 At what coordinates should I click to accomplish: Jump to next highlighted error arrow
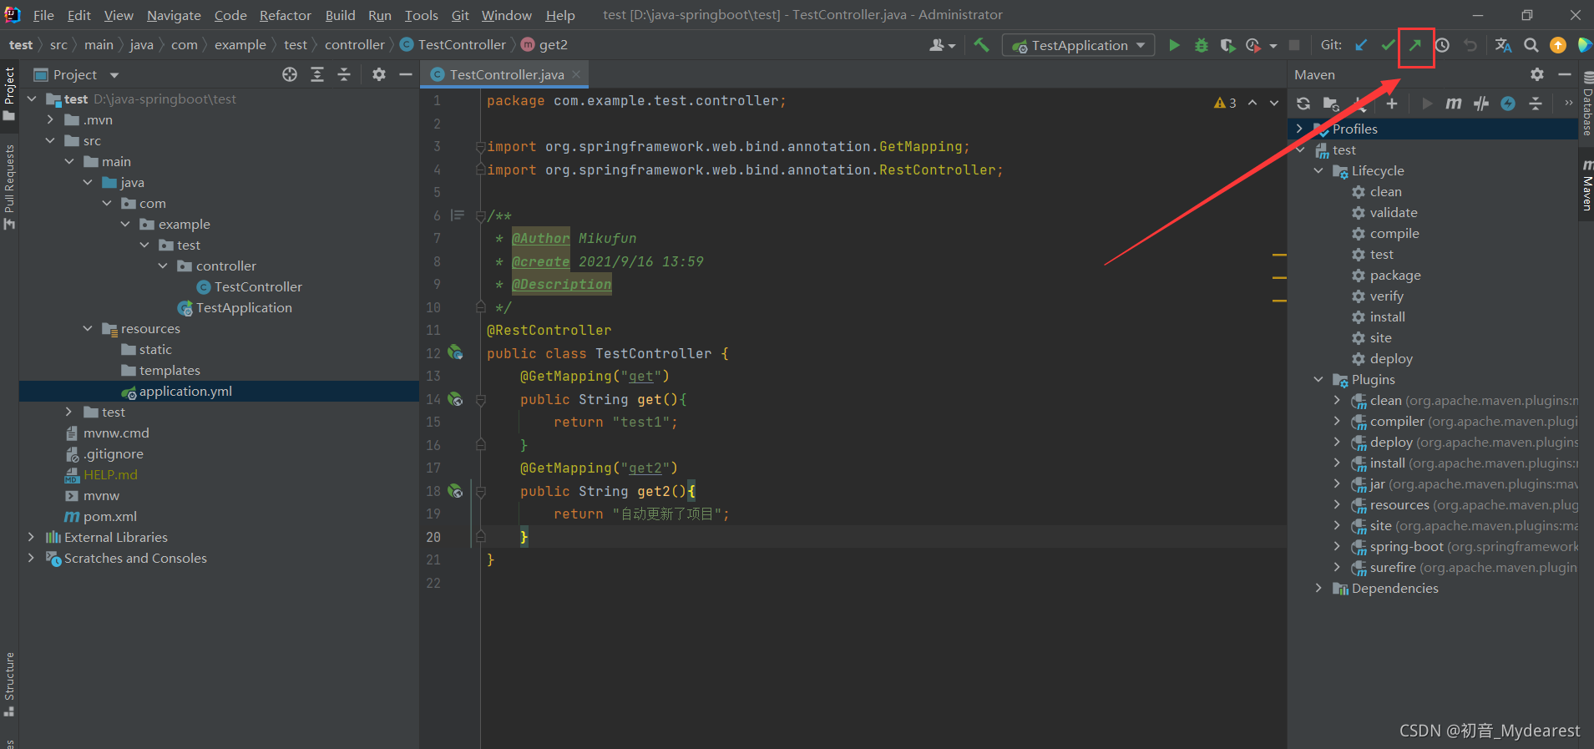click(1273, 103)
